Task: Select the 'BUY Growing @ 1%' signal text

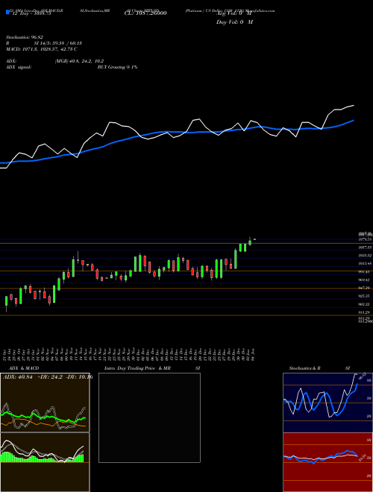Action: point(117,67)
